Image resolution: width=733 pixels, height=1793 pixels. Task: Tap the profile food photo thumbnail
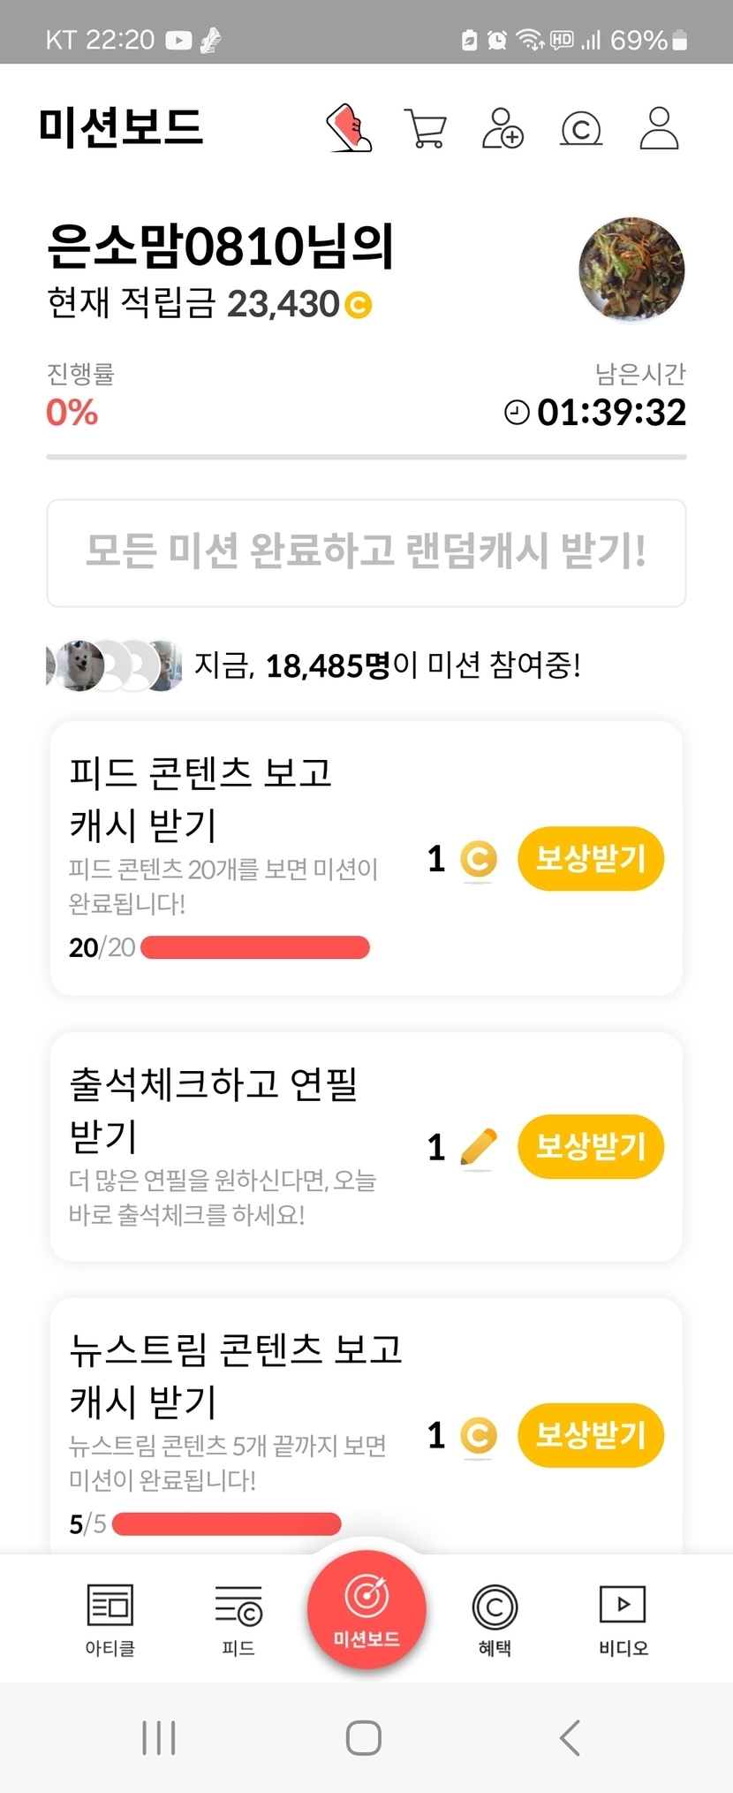tap(631, 270)
